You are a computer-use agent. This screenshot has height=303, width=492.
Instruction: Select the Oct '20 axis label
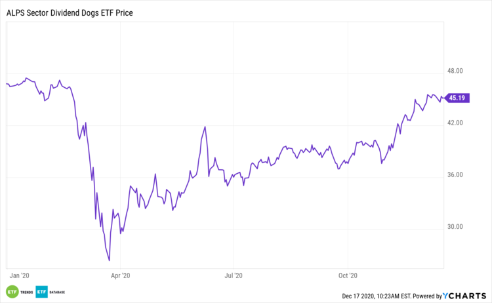click(348, 276)
